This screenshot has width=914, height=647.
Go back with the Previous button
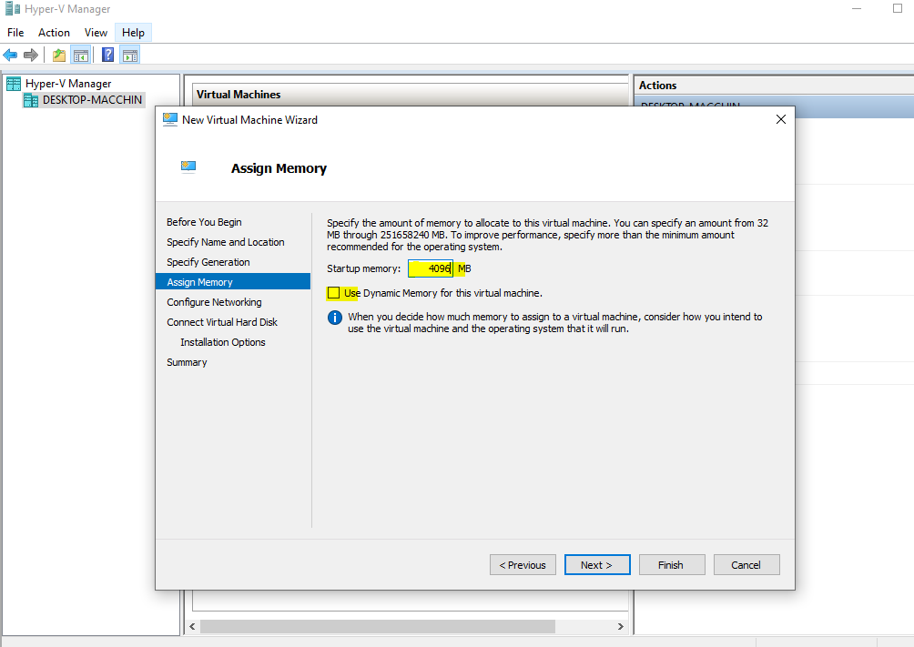(x=523, y=565)
